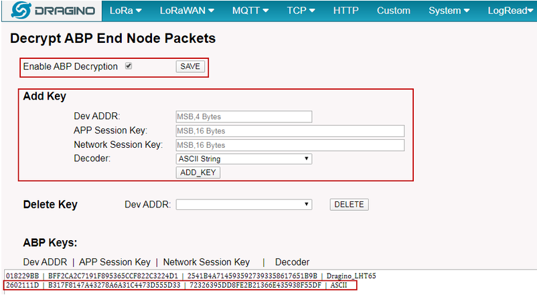Focus the Dev ADDR input field
The image size is (537, 295).
click(244, 116)
